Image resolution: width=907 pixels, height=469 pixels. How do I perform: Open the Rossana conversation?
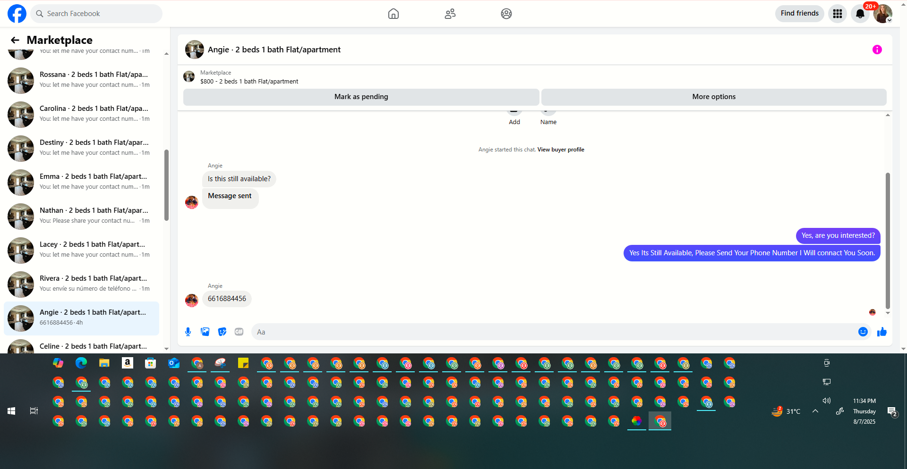coord(81,81)
